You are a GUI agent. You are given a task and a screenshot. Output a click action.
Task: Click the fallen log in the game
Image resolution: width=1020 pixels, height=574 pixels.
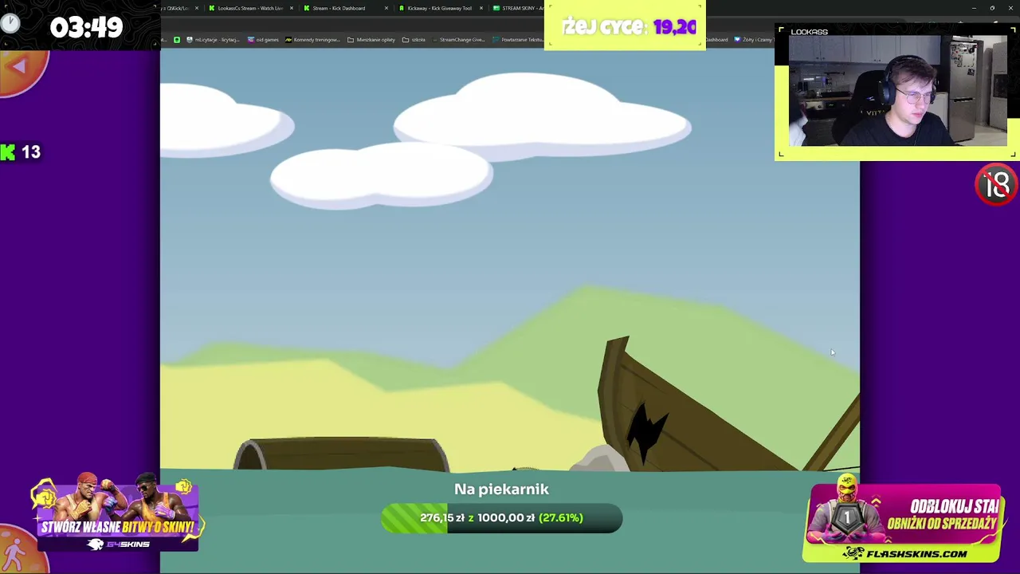coord(341,454)
